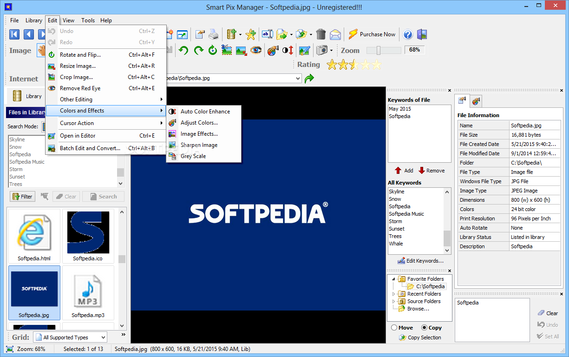Open the File menu
Viewport: 569px width, 357px height.
coord(14,20)
